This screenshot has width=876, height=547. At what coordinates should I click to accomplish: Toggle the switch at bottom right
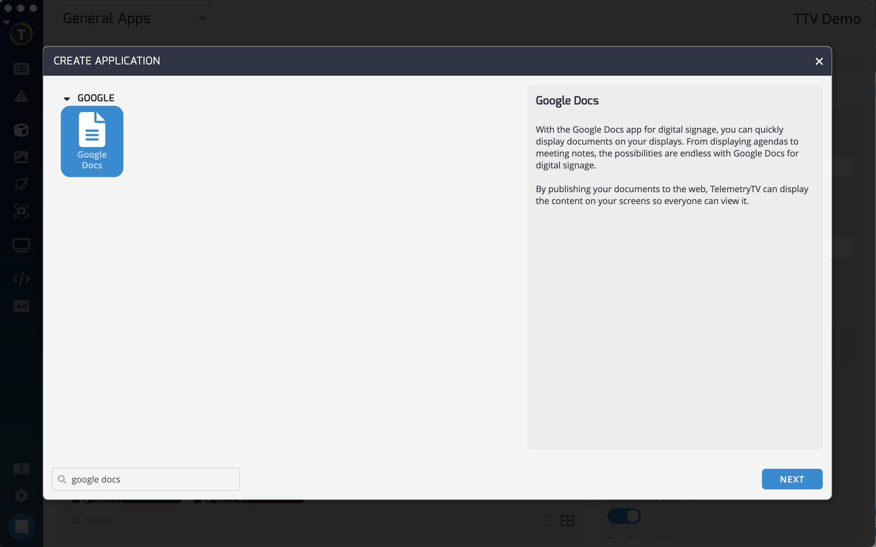pyautogui.click(x=624, y=516)
